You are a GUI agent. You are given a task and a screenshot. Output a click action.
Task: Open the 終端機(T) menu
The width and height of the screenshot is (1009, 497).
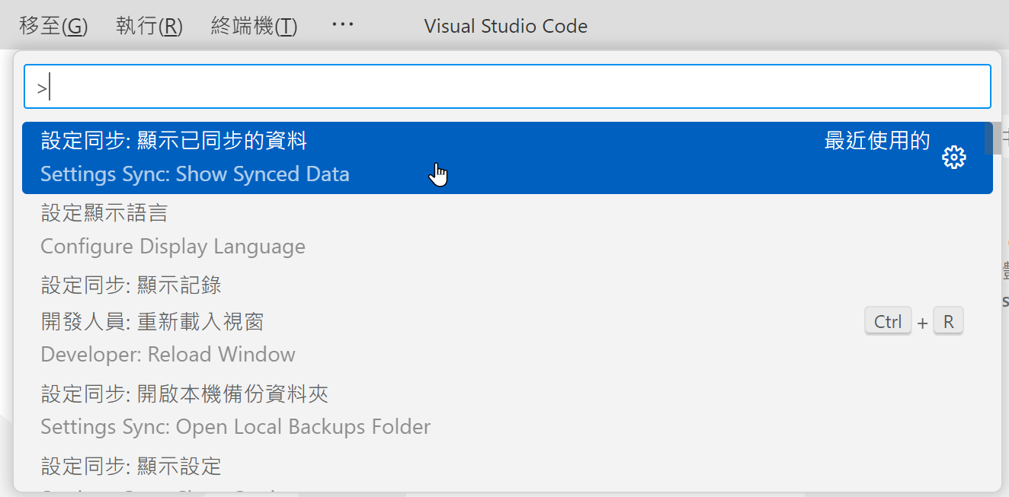[x=254, y=26]
